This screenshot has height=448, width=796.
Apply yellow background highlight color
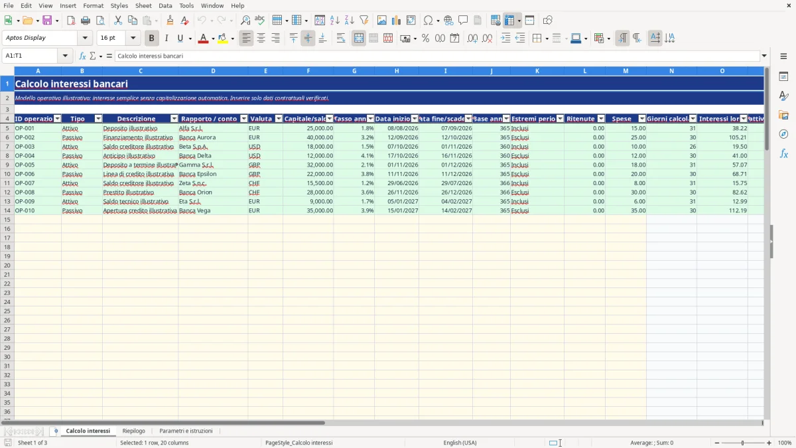pos(223,38)
